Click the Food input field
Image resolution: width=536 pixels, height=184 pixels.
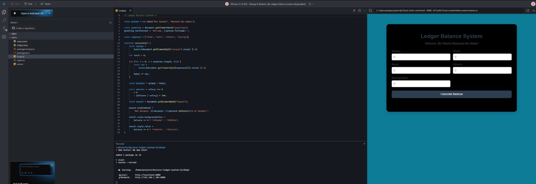(482, 57)
